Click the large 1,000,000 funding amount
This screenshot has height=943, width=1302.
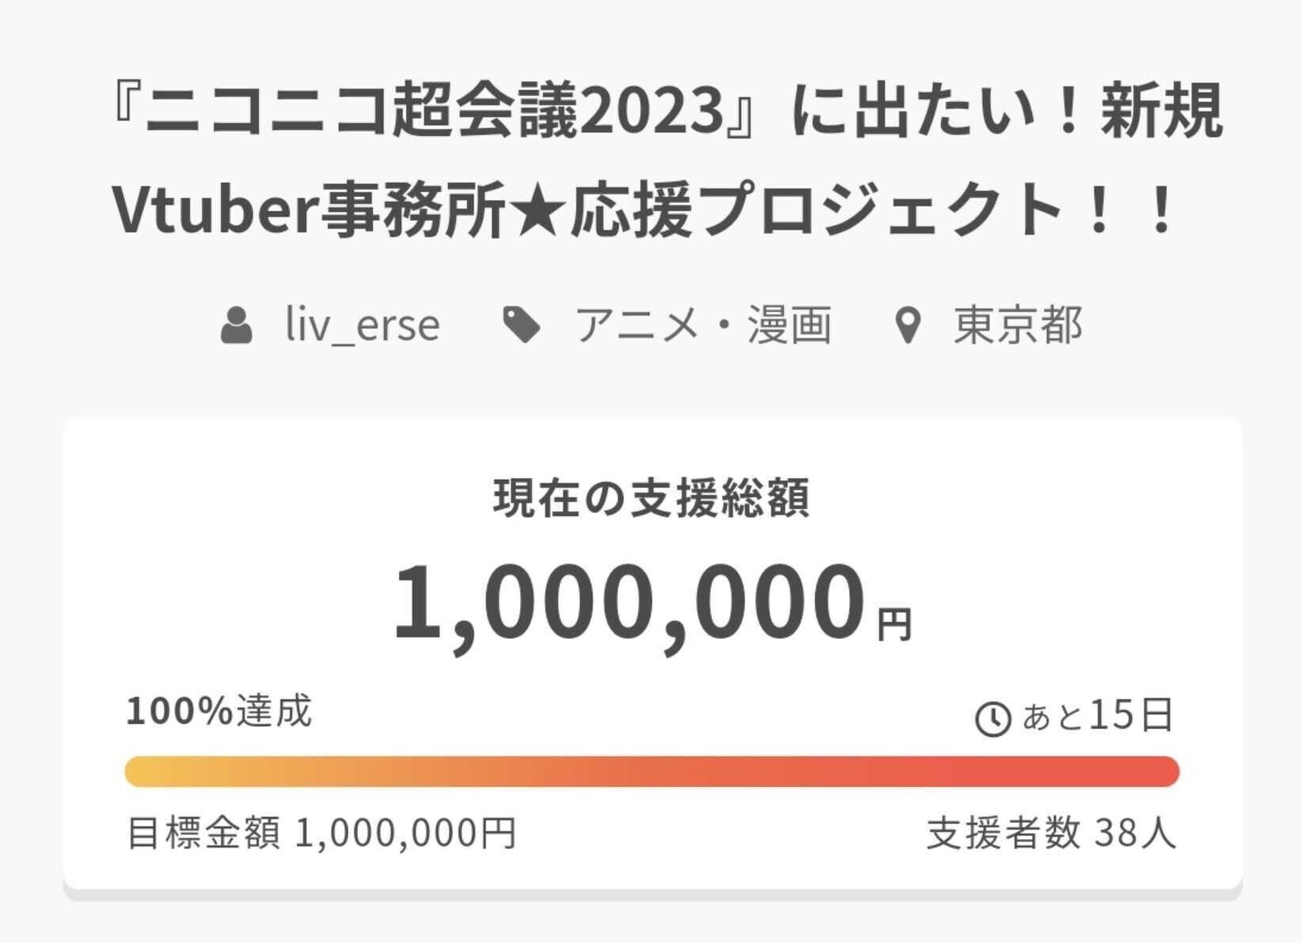click(x=628, y=602)
